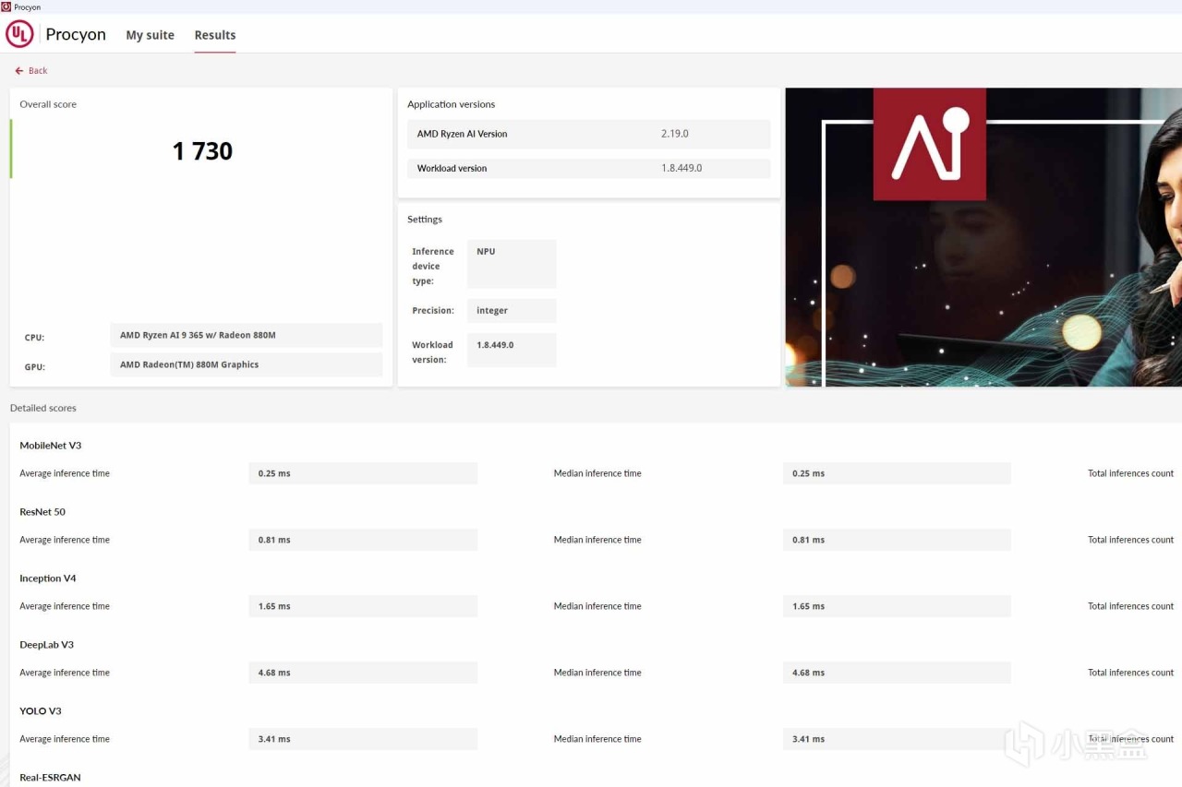Select MobileNet V3 median inference time value
1182x787 pixels.
pos(897,473)
